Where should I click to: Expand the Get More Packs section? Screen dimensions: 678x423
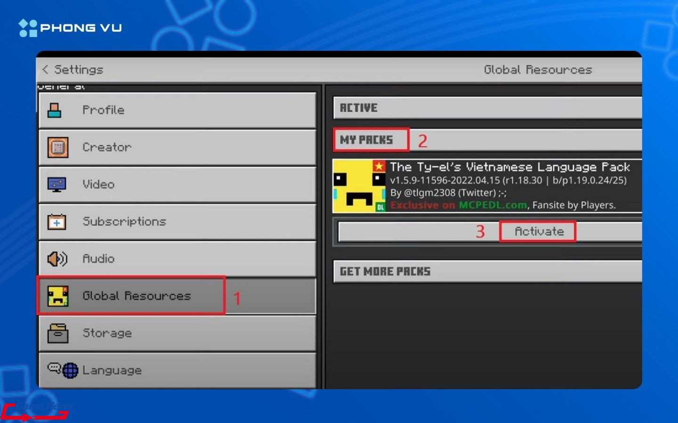pos(487,272)
